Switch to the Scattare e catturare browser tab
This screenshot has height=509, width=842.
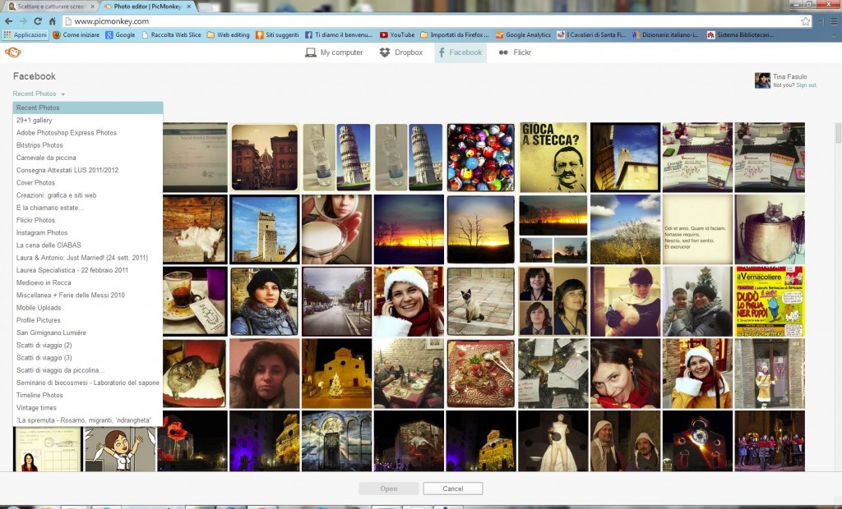(x=51, y=7)
